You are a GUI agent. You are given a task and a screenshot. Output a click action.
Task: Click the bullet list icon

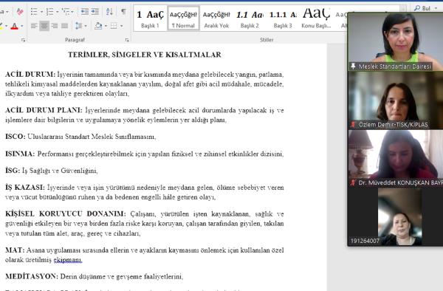click(34, 12)
